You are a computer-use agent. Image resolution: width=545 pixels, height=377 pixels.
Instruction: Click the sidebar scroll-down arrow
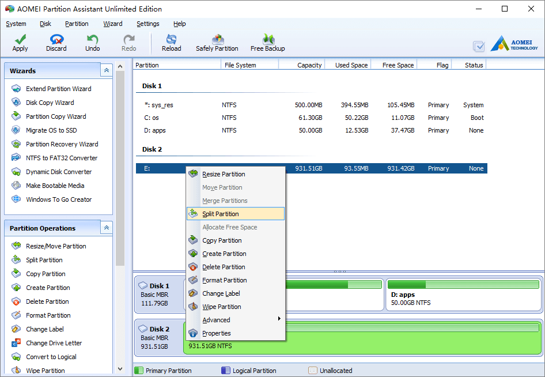pyautogui.click(x=120, y=369)
